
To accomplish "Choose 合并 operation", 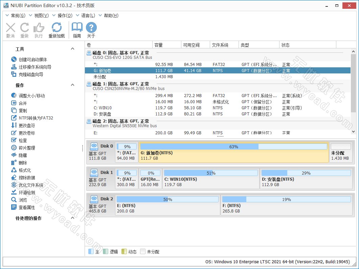I will point(19,103).
